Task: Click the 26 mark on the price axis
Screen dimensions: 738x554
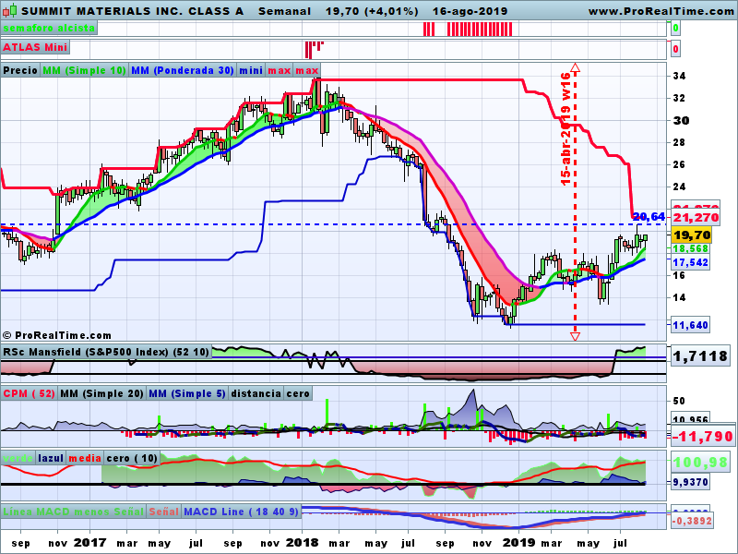Action: [x=679, y=164]
